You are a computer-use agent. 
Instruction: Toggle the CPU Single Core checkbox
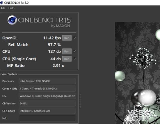[75, 59]
